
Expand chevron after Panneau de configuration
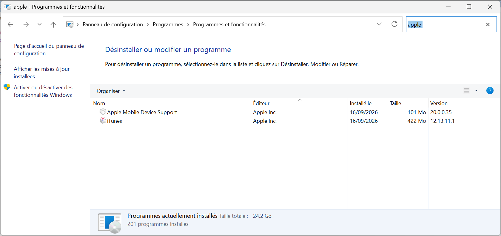click(148, 24)
